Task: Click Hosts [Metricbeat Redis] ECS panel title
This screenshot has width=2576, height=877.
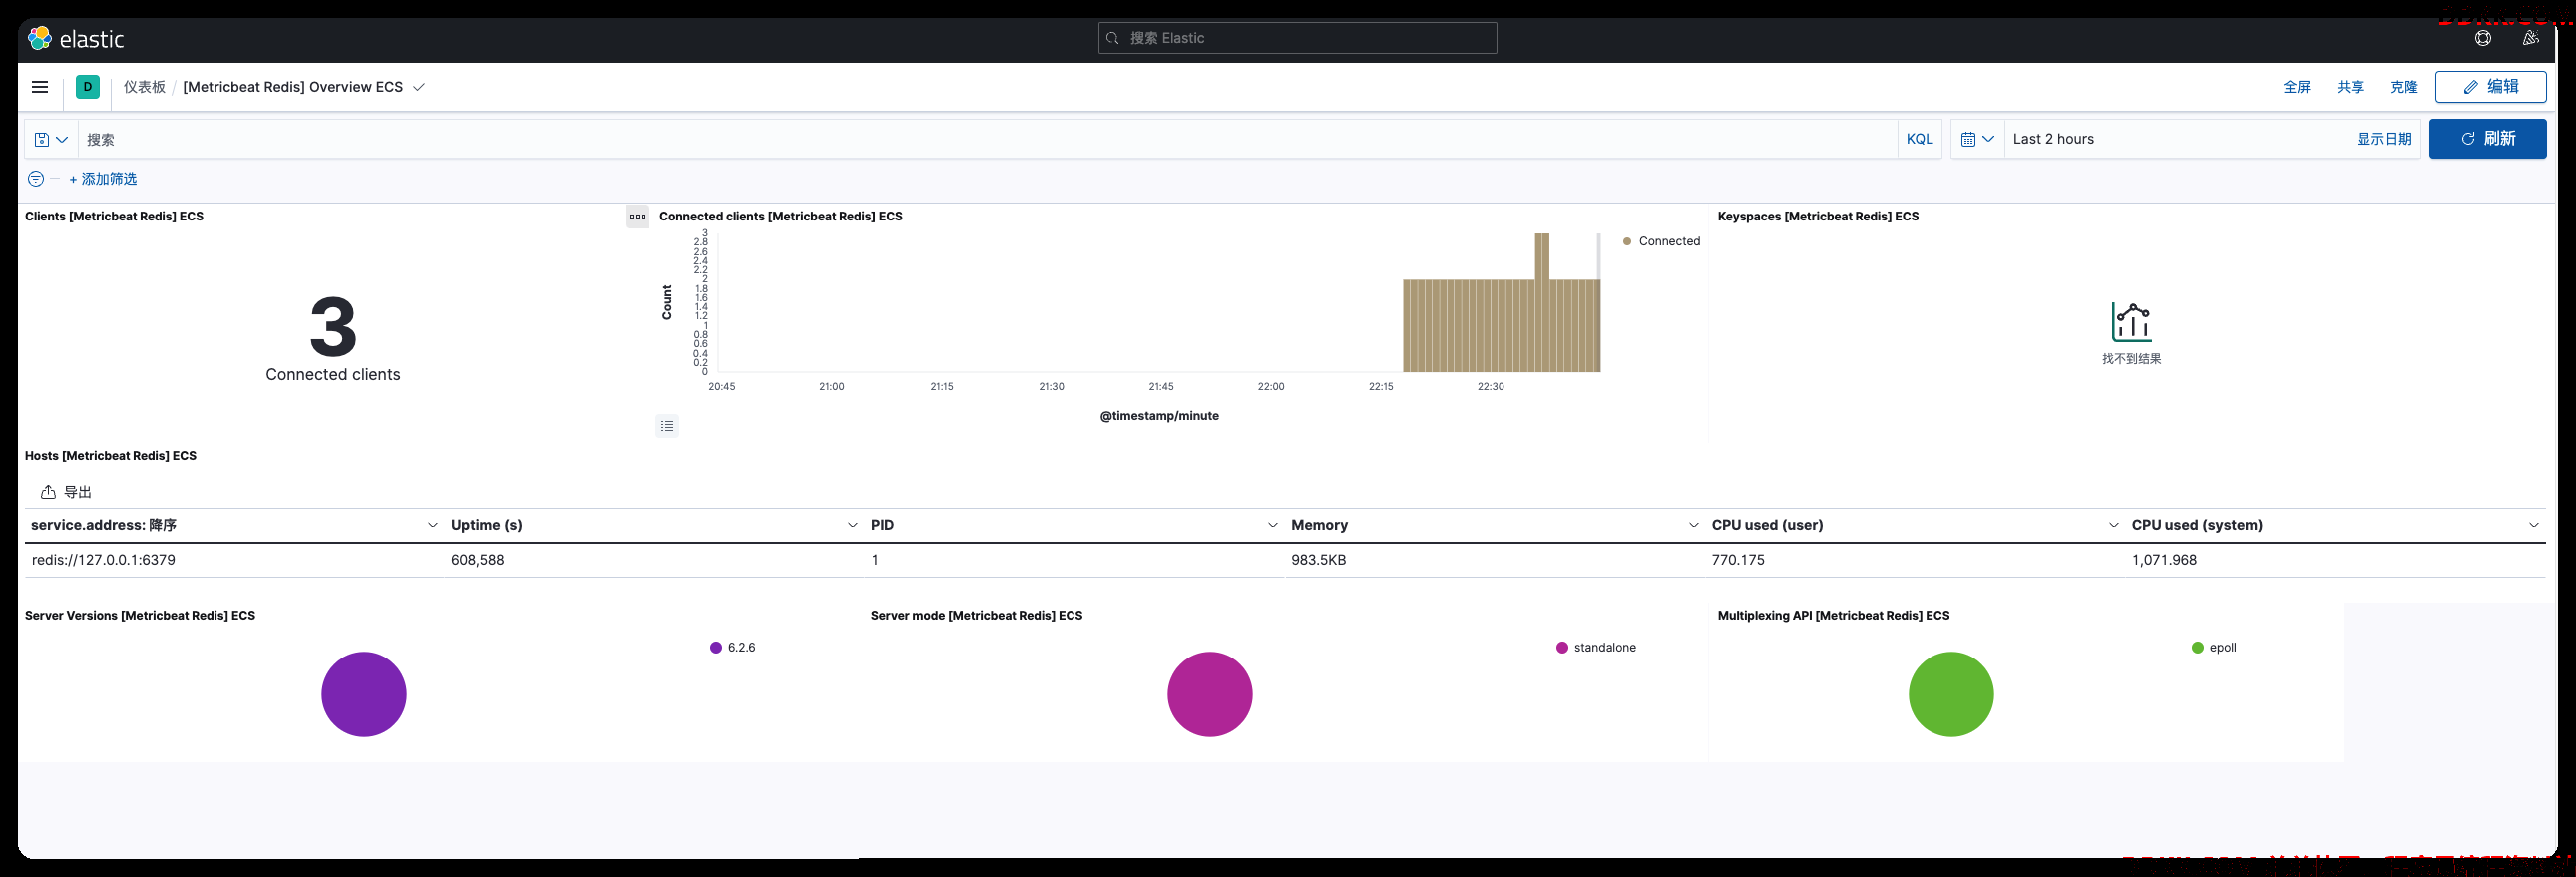Action: pyautogui.click(x=110, y=456)
